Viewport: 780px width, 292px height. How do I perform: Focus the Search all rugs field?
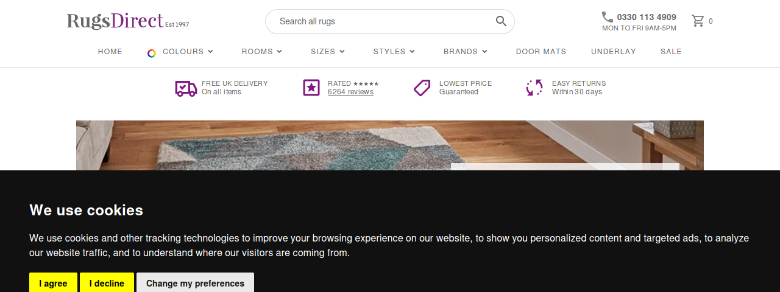click(390, 21)
